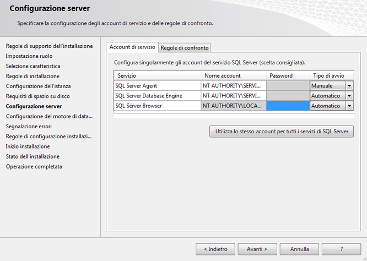367x261 pixels.
Task: Click the Password column header
Action: tap(288, 76)
